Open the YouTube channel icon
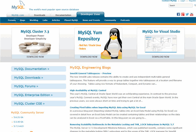Screen dimensions: 196x132 [x=192, y=14]
